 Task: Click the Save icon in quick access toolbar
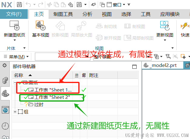click(x=19, y=5)
